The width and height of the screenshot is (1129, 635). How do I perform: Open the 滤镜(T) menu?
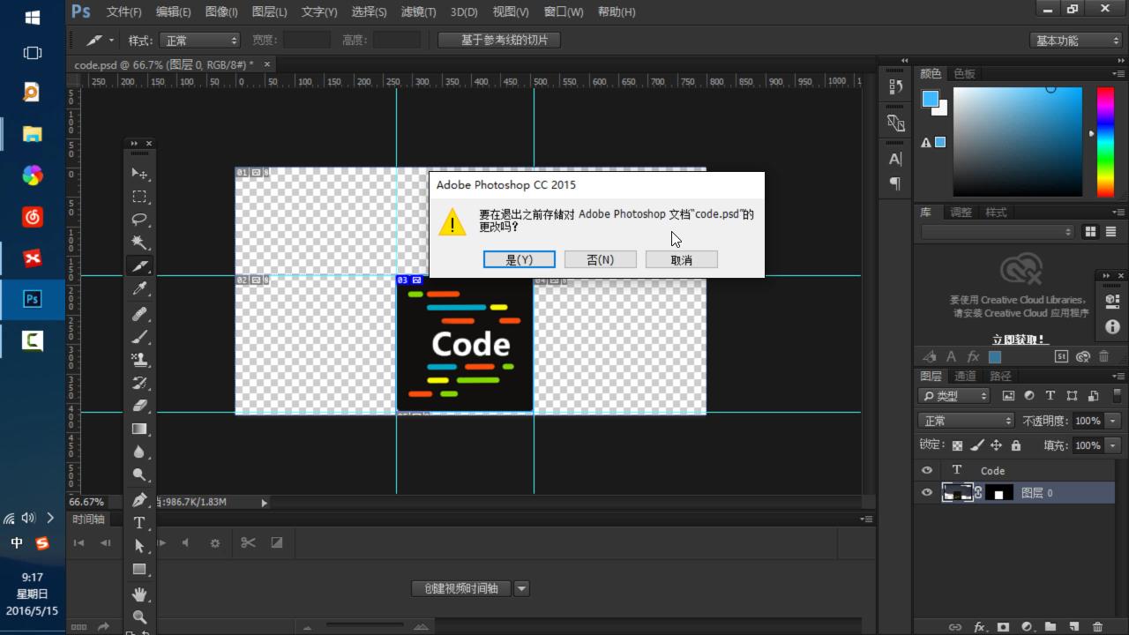click(418, 12)
